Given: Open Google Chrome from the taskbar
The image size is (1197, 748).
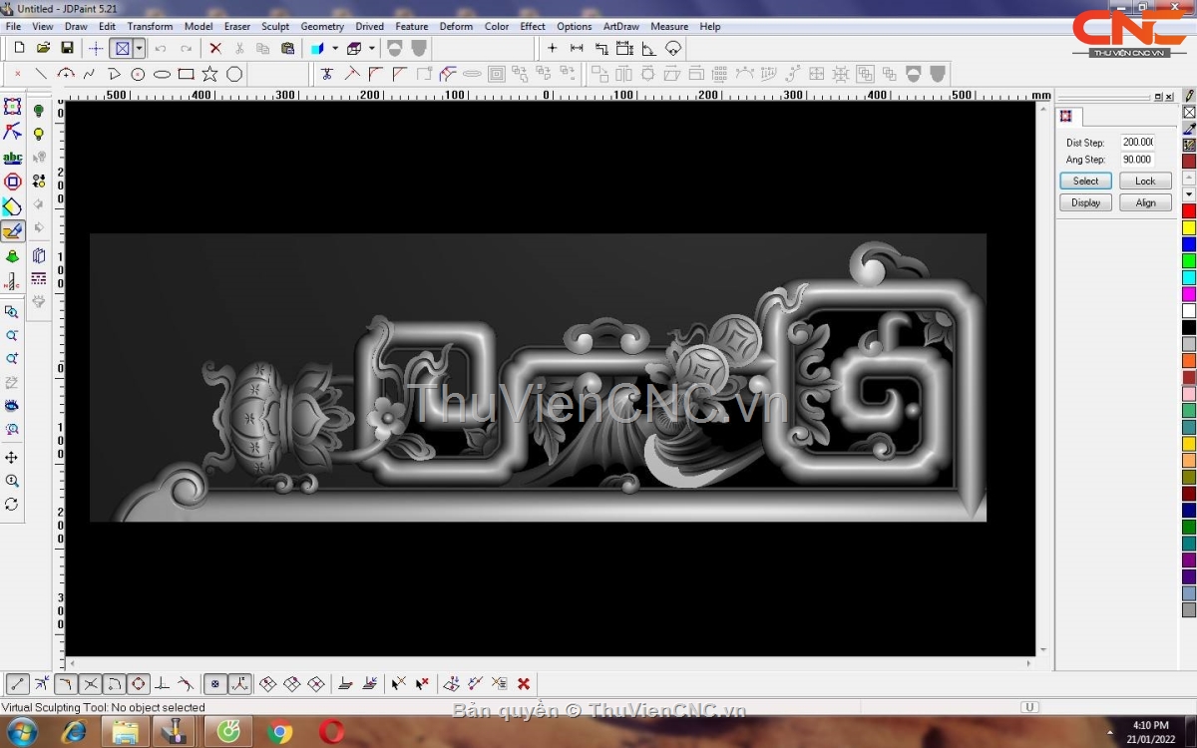Looking at the screenshot, I should click(x=280, y=732).
